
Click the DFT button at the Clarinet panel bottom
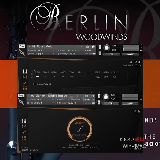point(138,149)
